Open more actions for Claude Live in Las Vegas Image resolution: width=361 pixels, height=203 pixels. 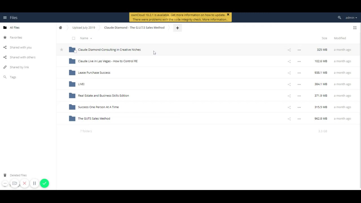pyautogui.click(x=299, y=61)
